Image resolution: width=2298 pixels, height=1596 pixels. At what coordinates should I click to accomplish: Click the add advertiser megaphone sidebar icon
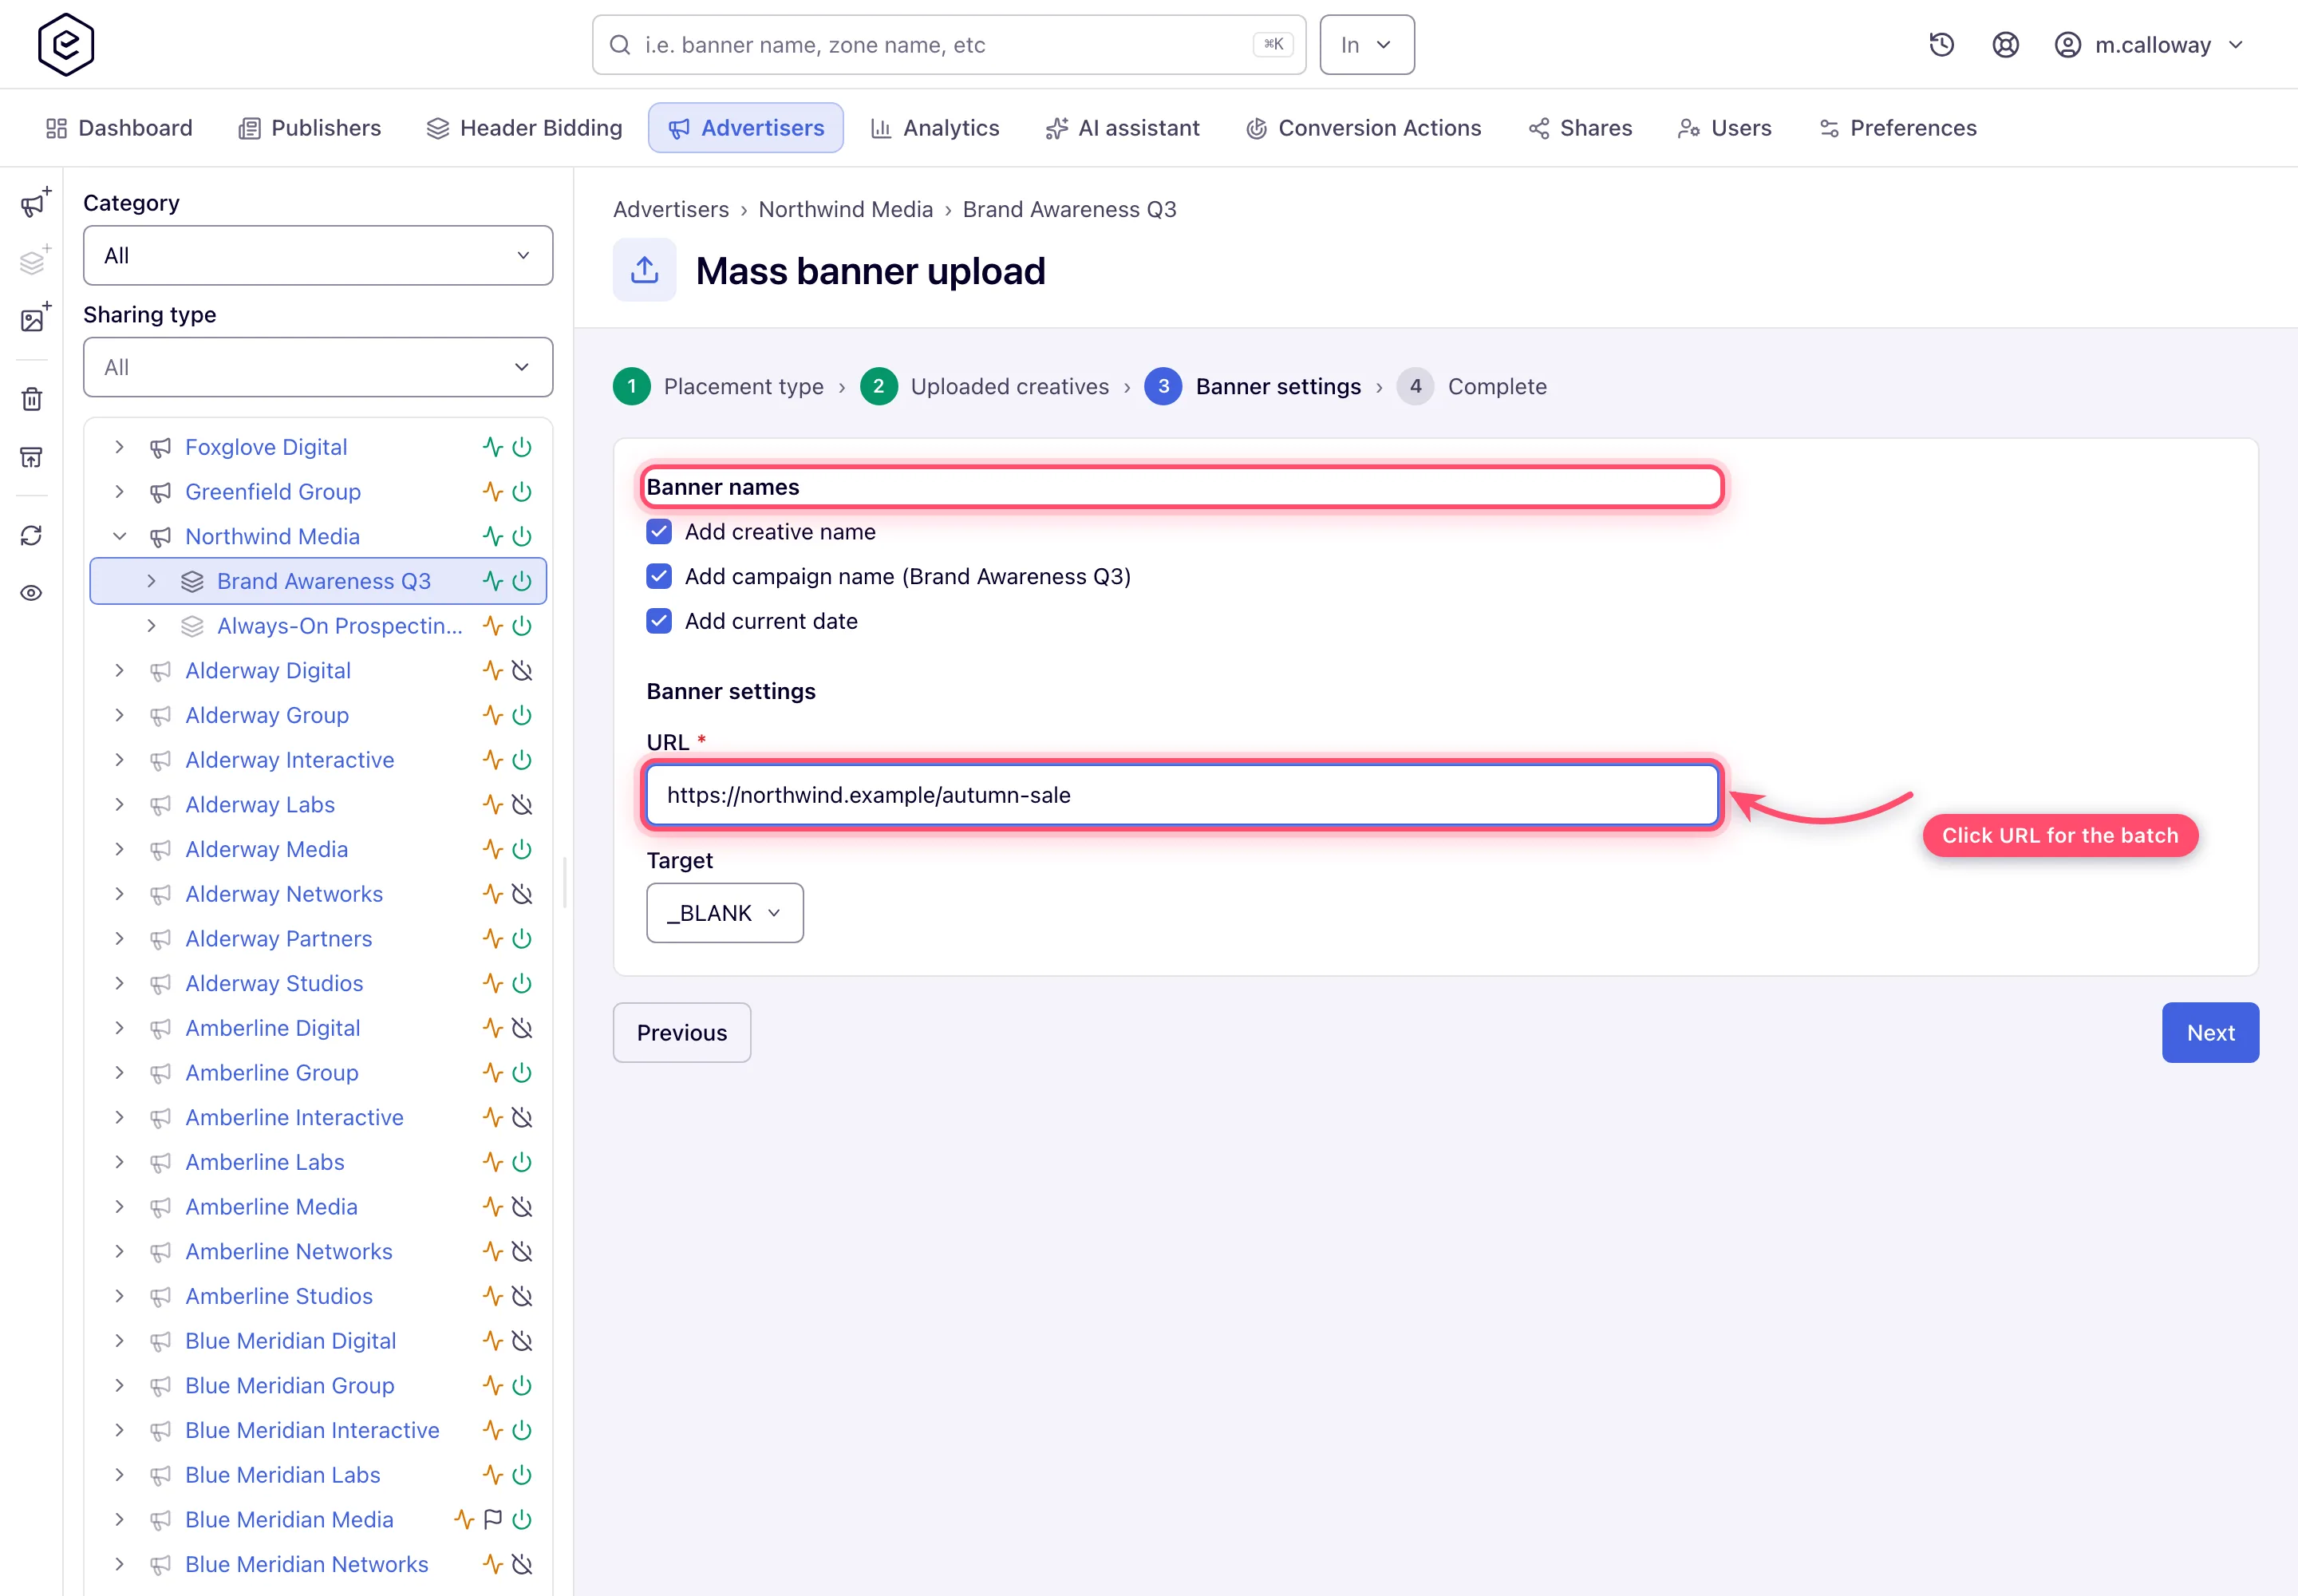(x=35, y=203)
